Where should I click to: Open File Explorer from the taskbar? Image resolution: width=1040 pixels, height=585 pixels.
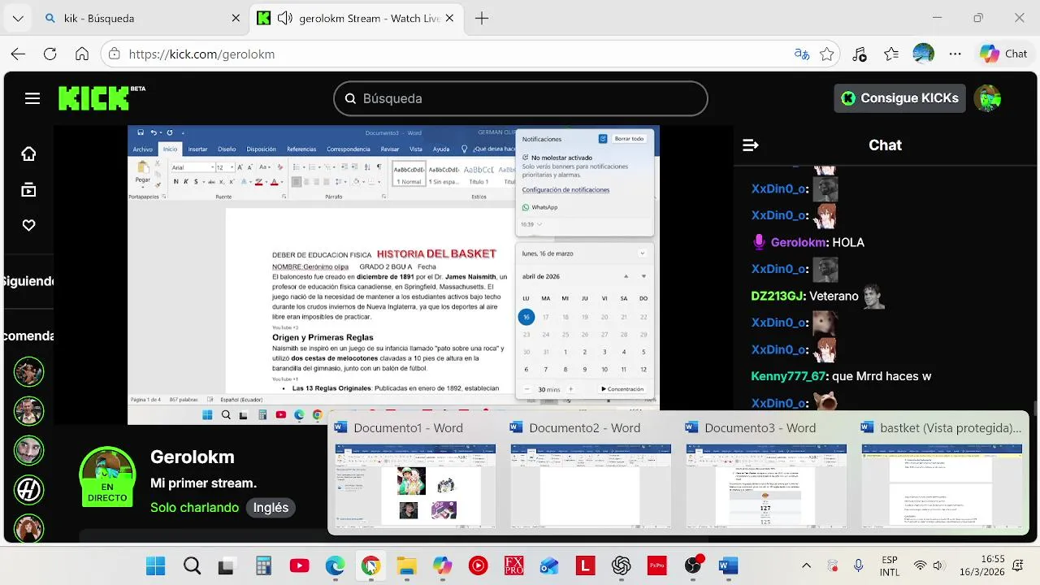(x=406, y=565)
